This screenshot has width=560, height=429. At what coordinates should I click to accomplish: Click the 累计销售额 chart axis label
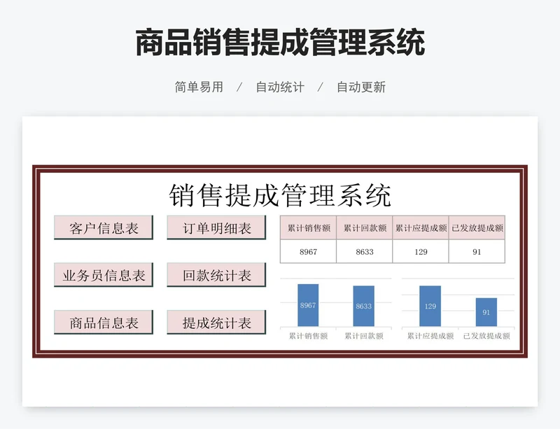pos(308,336)
